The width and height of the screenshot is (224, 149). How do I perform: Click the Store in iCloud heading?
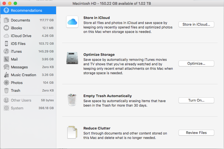(97, 18)
